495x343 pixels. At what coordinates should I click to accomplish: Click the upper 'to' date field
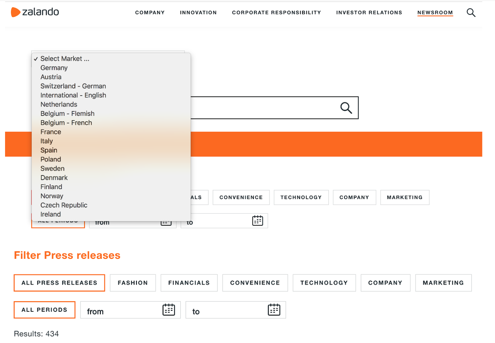[x=224, y=221]
